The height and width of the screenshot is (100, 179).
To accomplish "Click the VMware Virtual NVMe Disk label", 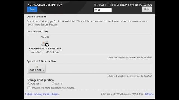I will pyautogui.click(x=45, y=49).
